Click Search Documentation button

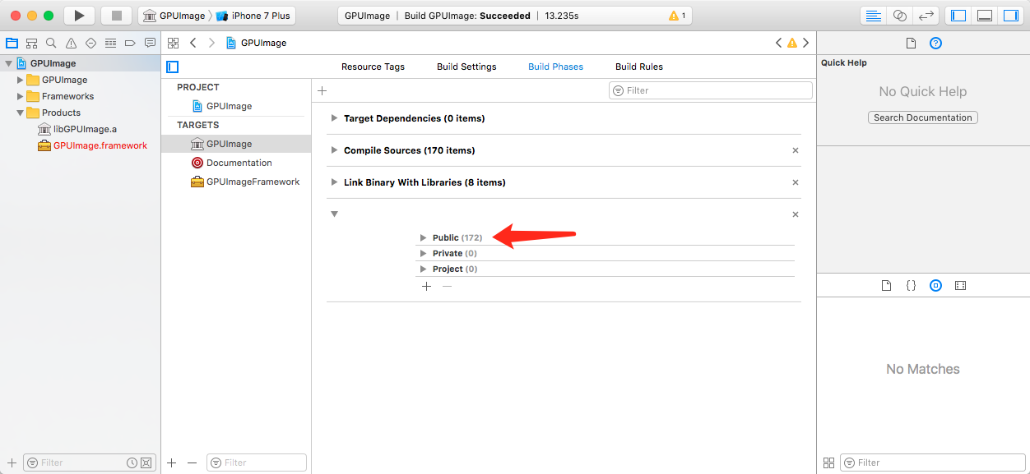coord(923,117)
